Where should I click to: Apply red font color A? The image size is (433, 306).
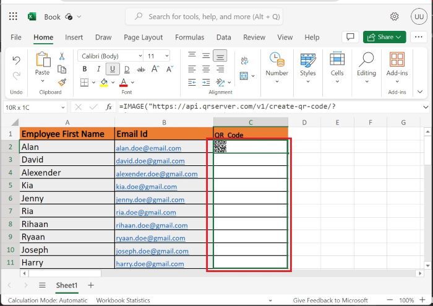point(124,82)
